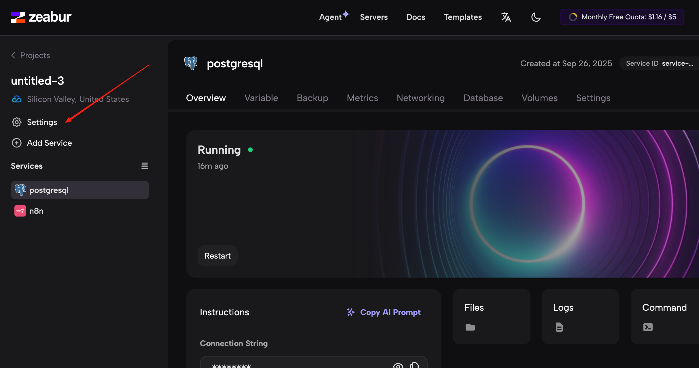The height and width of the screenshot is (368, 699).
Task: Go back to Projects via chevron
Action: (x=13, y=55)
